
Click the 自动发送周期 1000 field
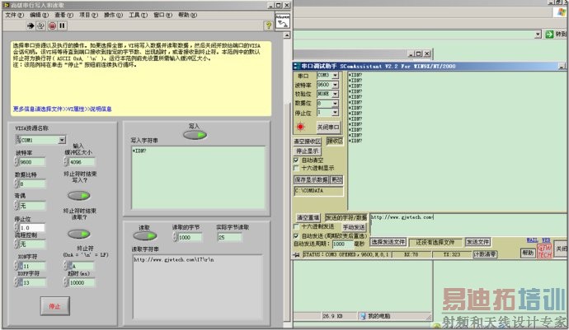tap(342, 244)
